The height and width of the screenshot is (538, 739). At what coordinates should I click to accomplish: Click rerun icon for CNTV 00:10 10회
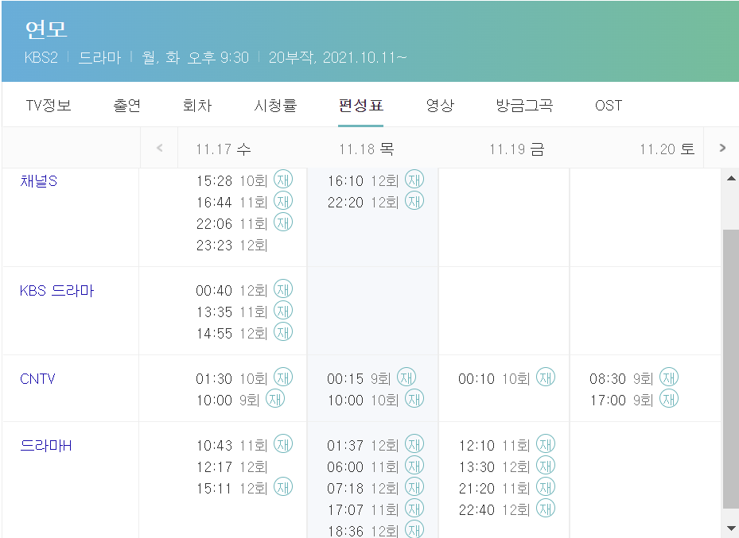[x=546, y=377]
